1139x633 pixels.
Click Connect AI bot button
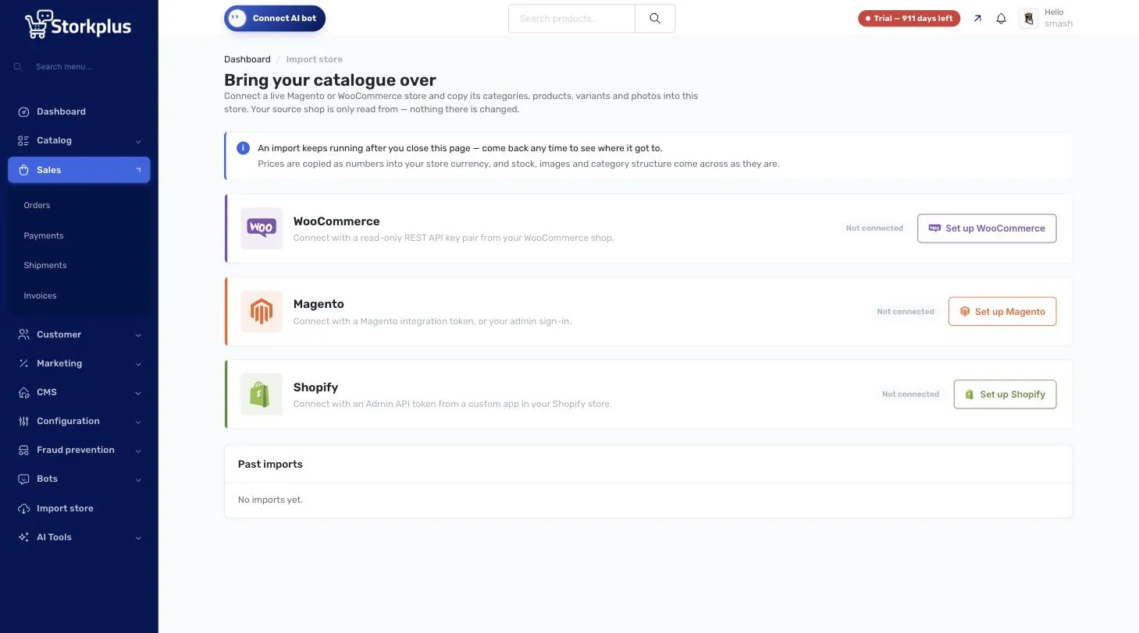tap(275, 19)
